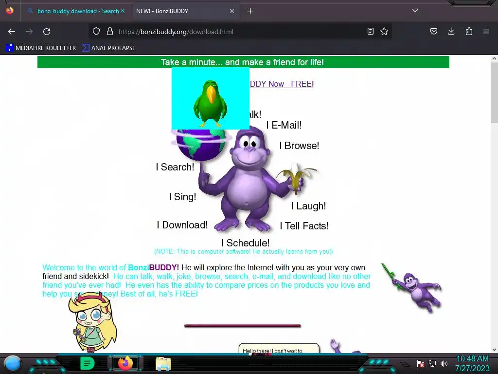Click the 'Hello there!' speech bubble
The image size is (498, 374).
pyautogui.click(x=279, y=348)
